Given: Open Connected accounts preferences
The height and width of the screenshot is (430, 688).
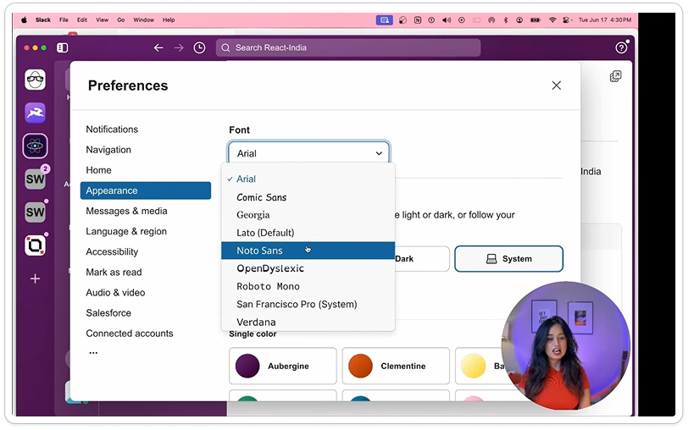Looking at the screenshot, I should coord(145,334).
